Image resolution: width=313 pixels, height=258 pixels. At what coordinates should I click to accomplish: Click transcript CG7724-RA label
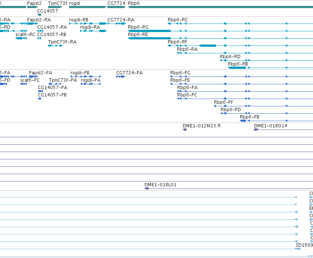[121, 20]
